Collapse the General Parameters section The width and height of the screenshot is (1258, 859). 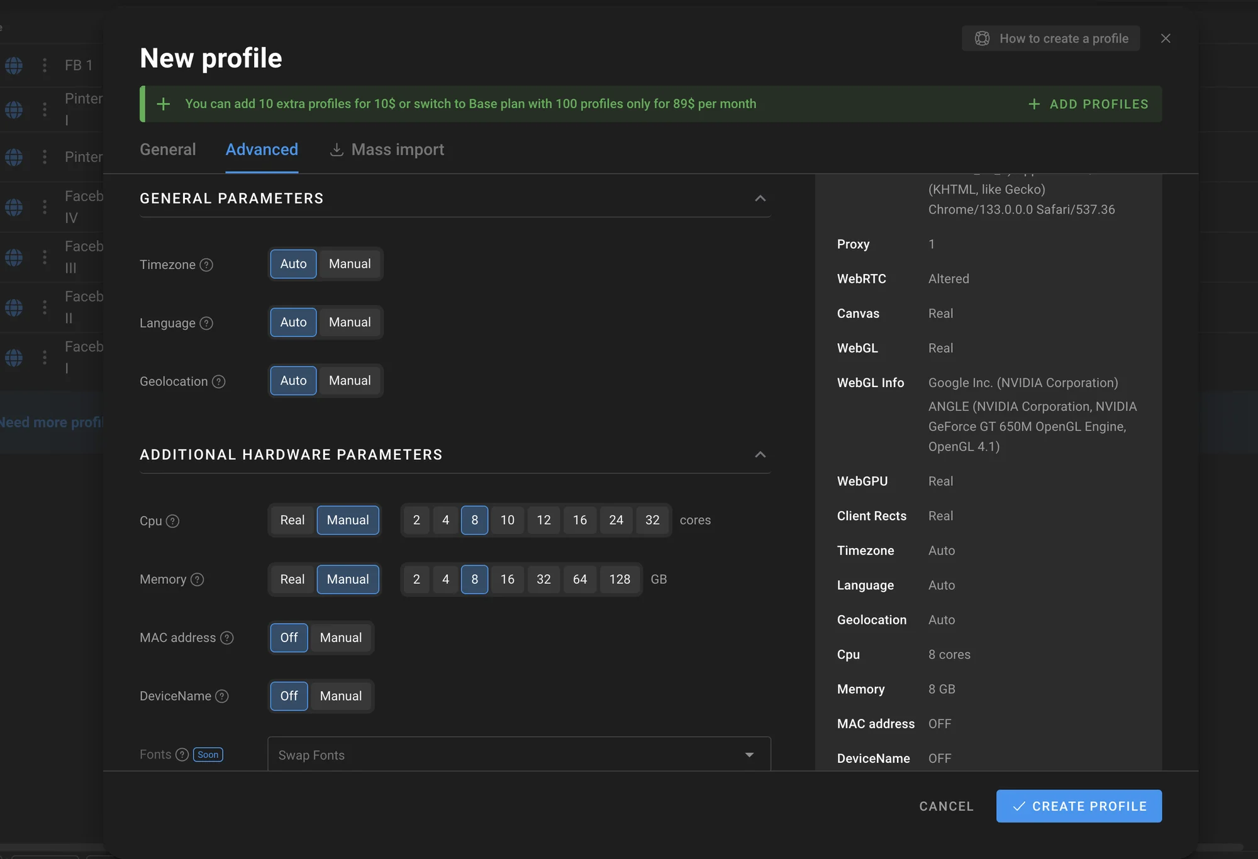[760, 199]
